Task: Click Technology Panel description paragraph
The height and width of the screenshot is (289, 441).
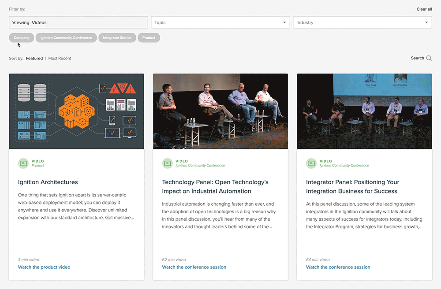Action: tap(219, 215)
